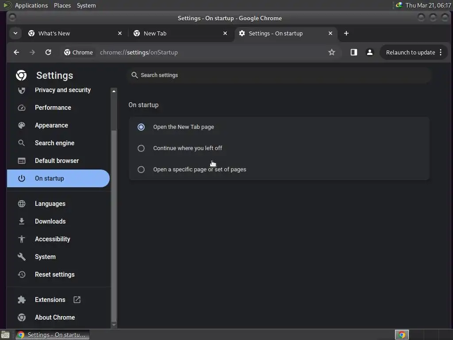Click Relaunch to update button
Image resolution: width=453 pixels, height=340 pixels.
tap(410, 52)
